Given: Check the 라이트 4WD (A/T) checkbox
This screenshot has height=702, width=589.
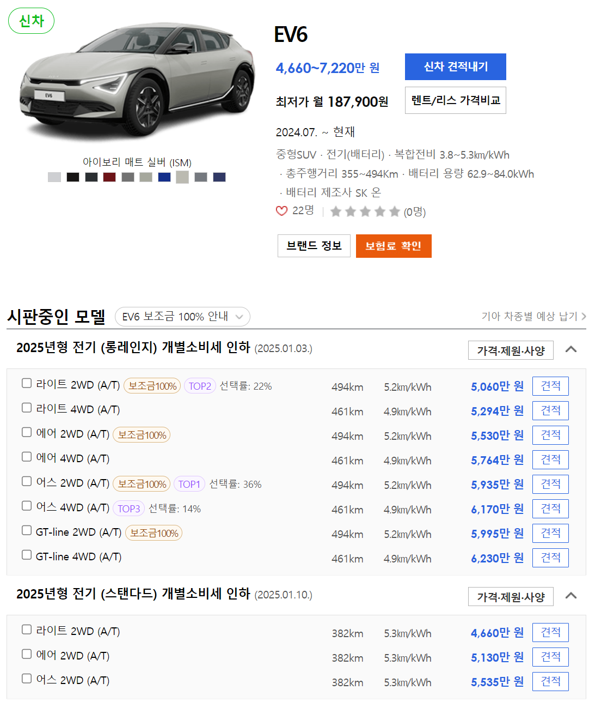Looking at the screenshot, I should tap(27, 408).
